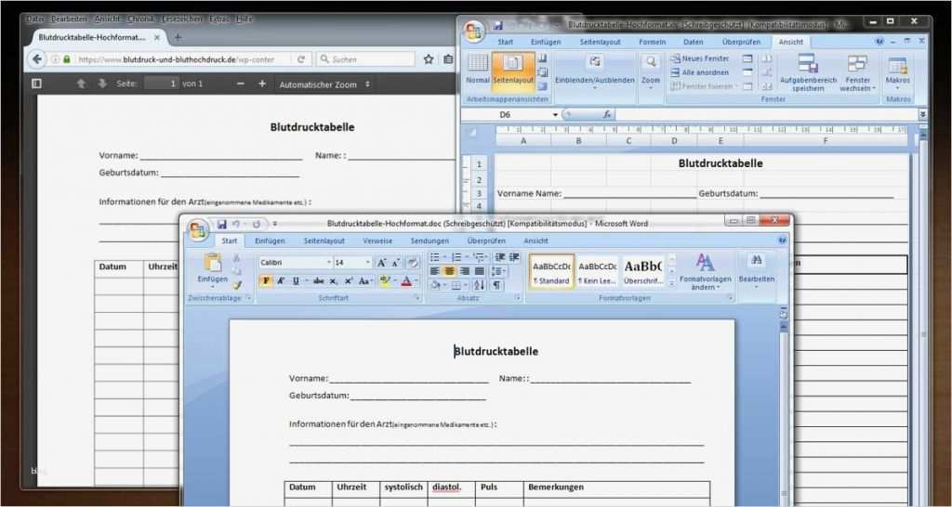This screenshot has height=507, width=952.
Task: Click Neues Fenster button in Excel
Action: pos(699,58)
